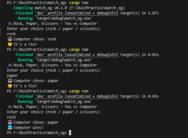This screenshot has height=138, width=188.
Task: Click the last green 'Running' status text
Action: click(x=25, y=102)
